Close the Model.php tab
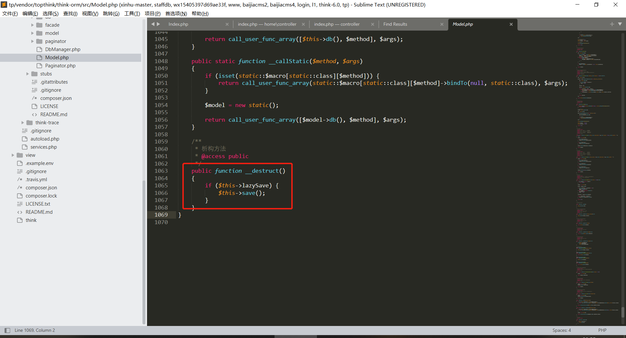 point(511,24)
